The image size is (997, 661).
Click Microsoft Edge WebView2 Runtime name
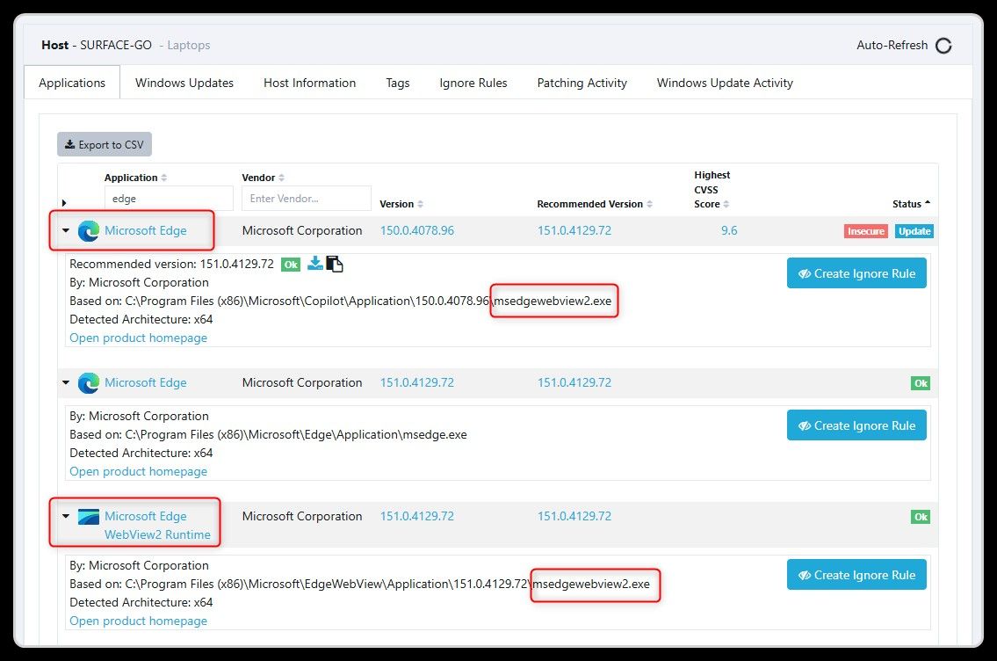(157, 526)
